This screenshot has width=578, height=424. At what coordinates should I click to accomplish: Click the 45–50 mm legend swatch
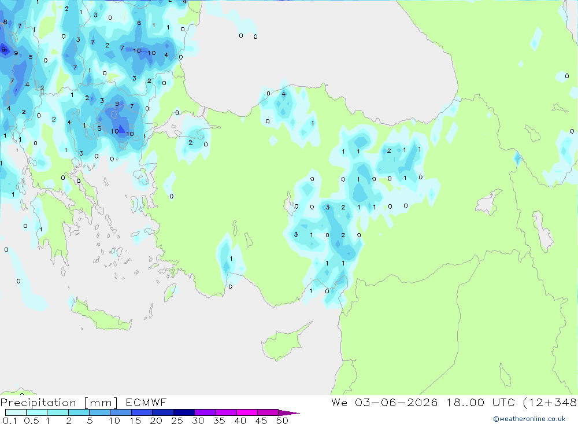point(268,412)
